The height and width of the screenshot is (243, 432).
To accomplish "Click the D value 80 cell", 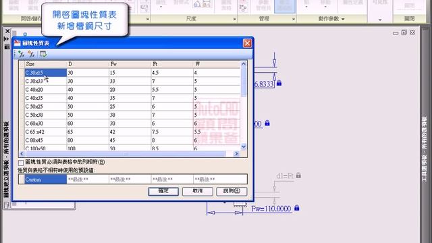I will [x=88, y=140].
